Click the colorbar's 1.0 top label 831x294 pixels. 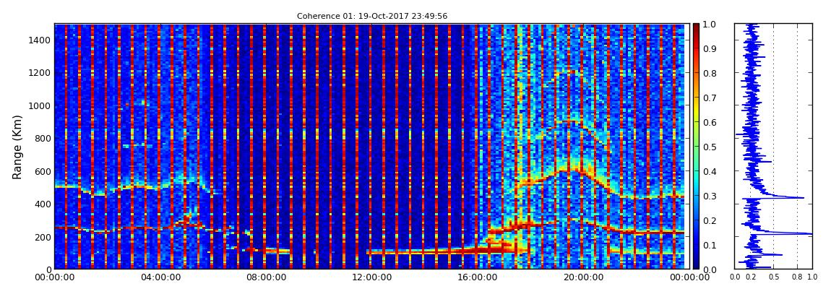(x=709, y=25)
